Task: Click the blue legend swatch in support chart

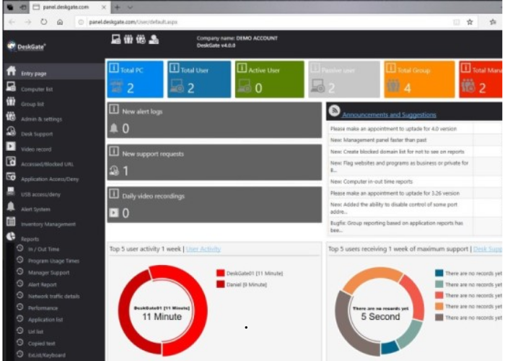Action: coord(439,273)
